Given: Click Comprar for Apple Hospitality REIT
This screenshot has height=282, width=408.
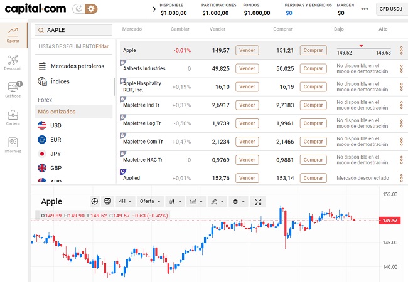Looking at the screenshot, I should pyautogui.click(x=313, y=86).
